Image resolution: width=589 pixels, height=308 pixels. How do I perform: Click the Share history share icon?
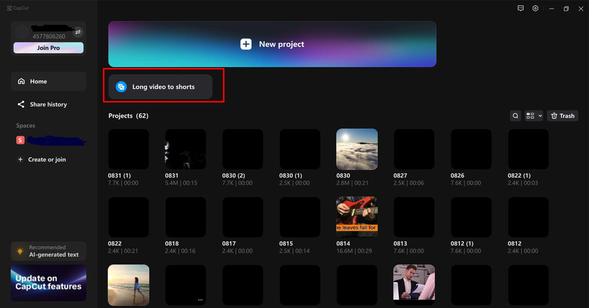[21, 104]
